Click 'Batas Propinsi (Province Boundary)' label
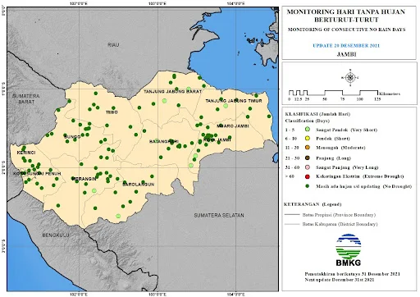This screenshot has height=297, width=420. 339,215
